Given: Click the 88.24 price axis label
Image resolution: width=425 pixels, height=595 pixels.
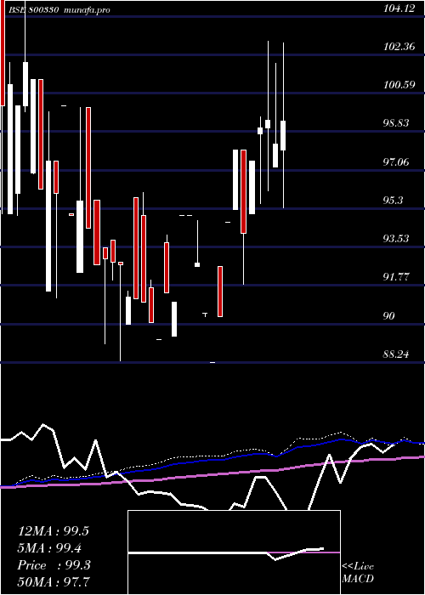Looking at the screenshot, I should [x=397, y=354].
